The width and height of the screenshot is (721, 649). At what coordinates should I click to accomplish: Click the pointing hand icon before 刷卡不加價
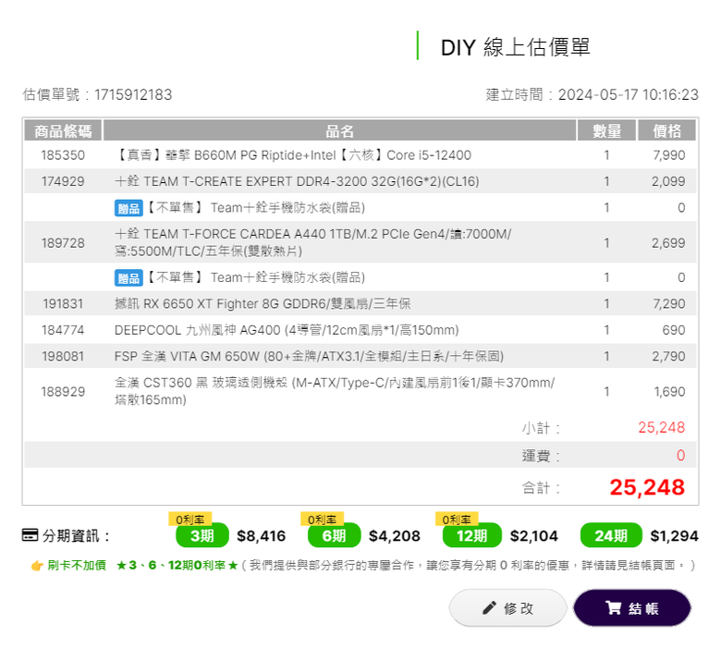37,565
